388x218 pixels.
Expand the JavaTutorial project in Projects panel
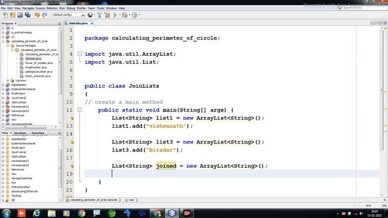pyautogui.click(x=3, y=98)
